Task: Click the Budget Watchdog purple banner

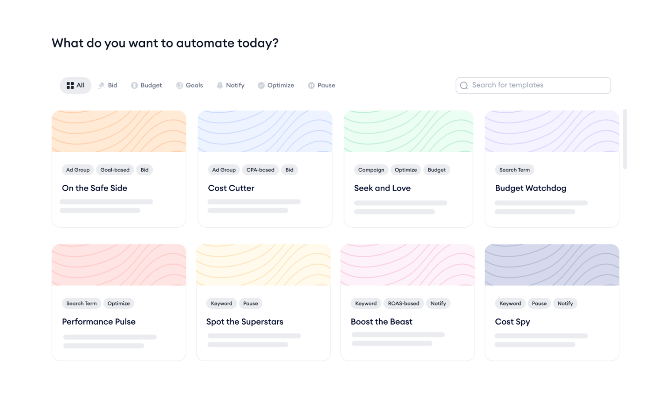Action: pos(552,131)
